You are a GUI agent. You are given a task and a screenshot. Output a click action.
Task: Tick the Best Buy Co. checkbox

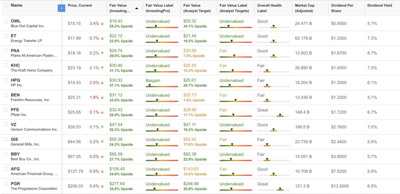[x=6, y=154]
